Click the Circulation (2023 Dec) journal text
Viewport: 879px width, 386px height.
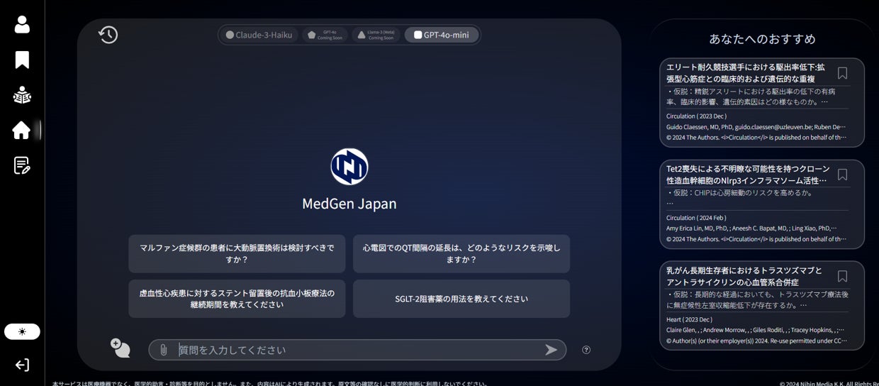point(696,116)
